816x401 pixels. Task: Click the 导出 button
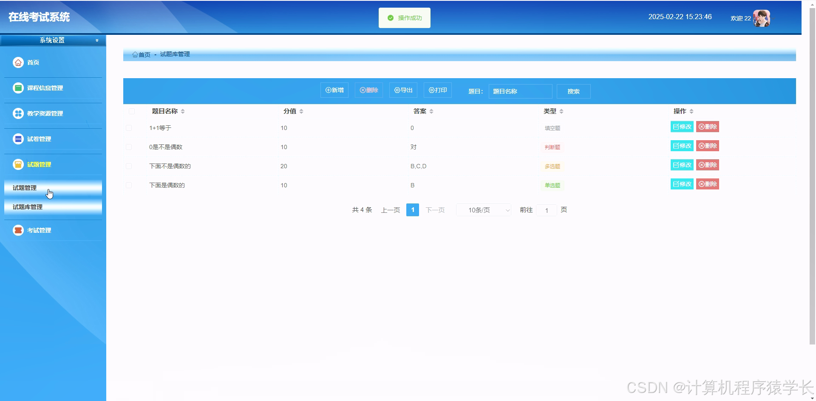[x=403, y=90]
